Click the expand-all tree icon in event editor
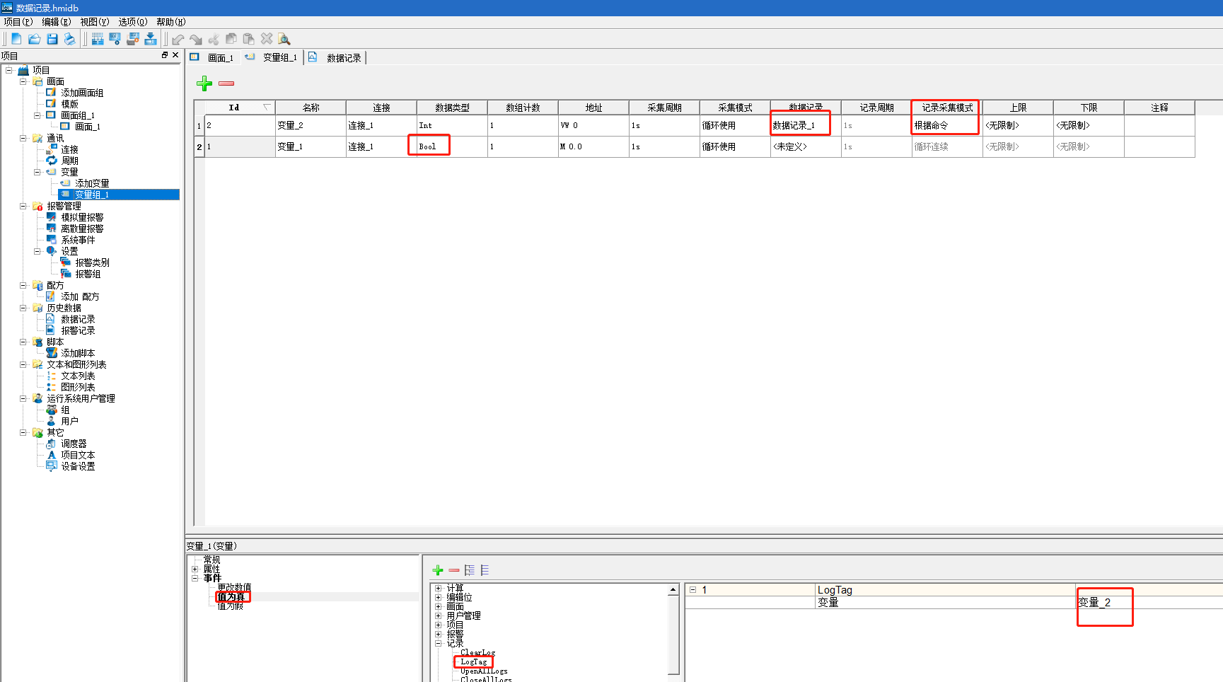 coord(470,570)
